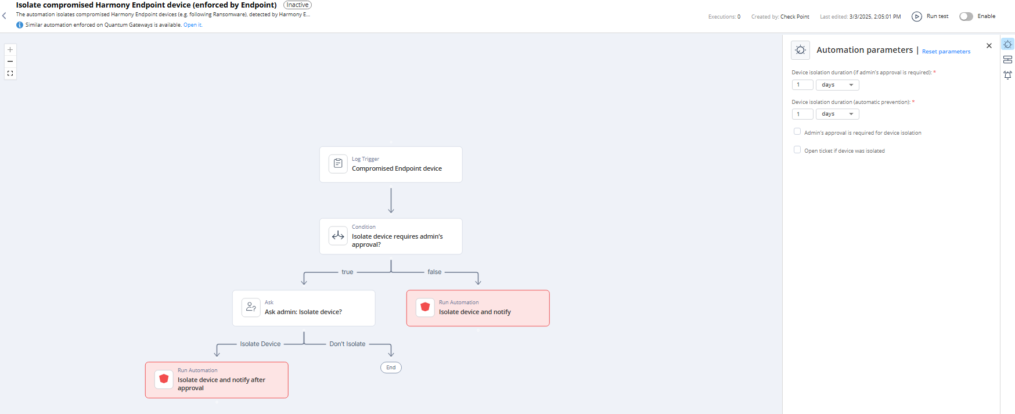This screenshot has width=1015, height=414.
Task: Select the Ask admin: Isolate device? node
Action: pyautogui.click(x=304, y=308)
